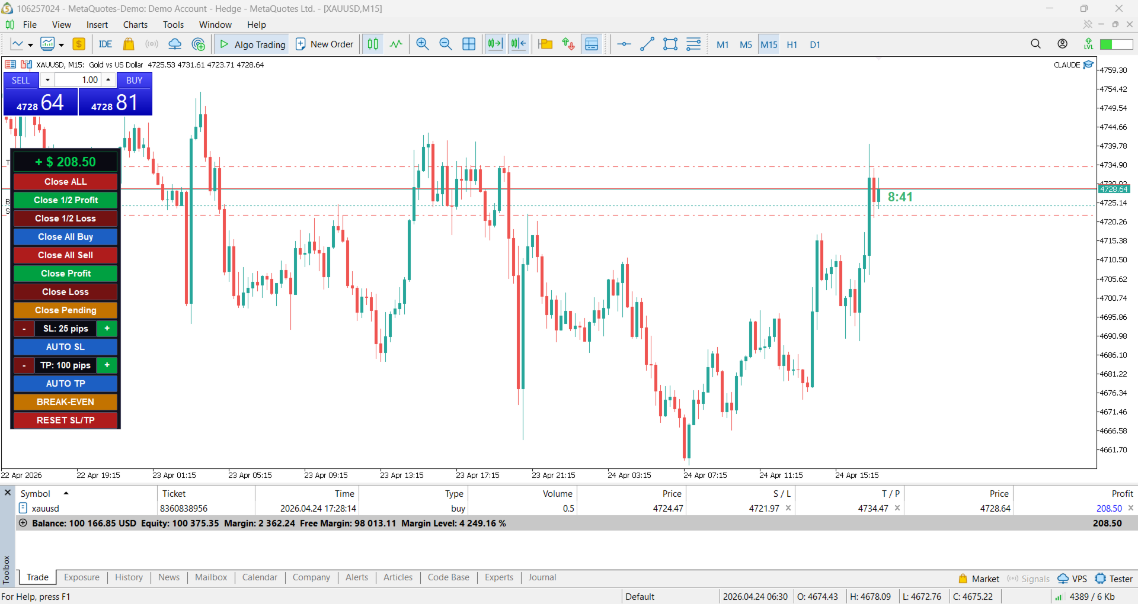Screen dimensions: 1138x604
Task: Click the New Order button
Action: click(325, 44)
